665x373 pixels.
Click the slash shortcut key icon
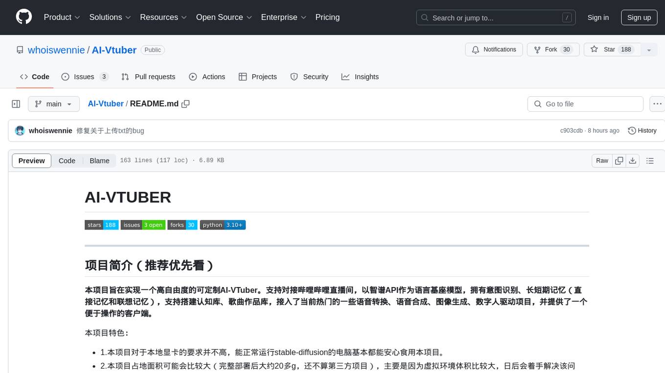coord(567,18)
